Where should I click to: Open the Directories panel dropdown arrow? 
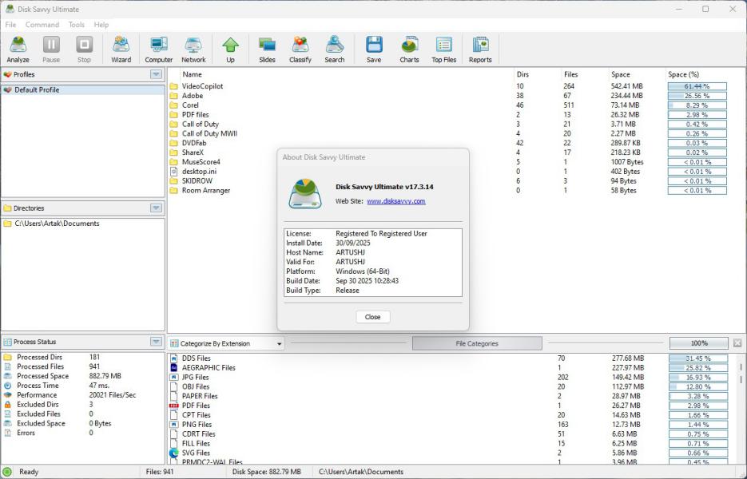coord(156,208)
